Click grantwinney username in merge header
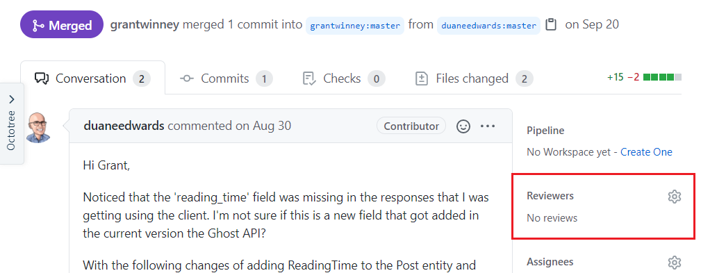Screen dimensions: 701x273 pos(145,24)
